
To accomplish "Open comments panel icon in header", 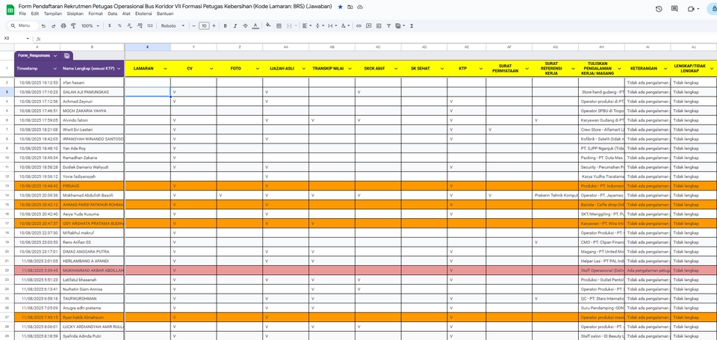I will click(674, 9).
